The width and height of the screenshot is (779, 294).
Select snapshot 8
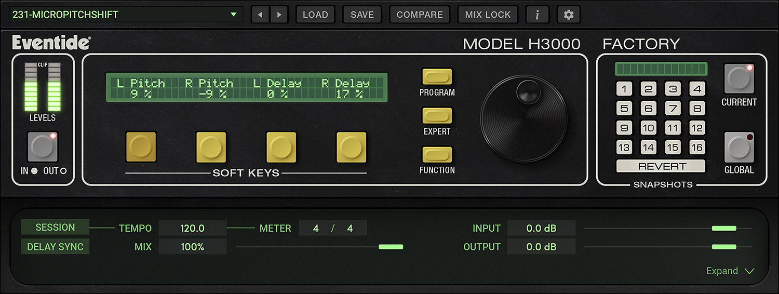pos(697,109)
